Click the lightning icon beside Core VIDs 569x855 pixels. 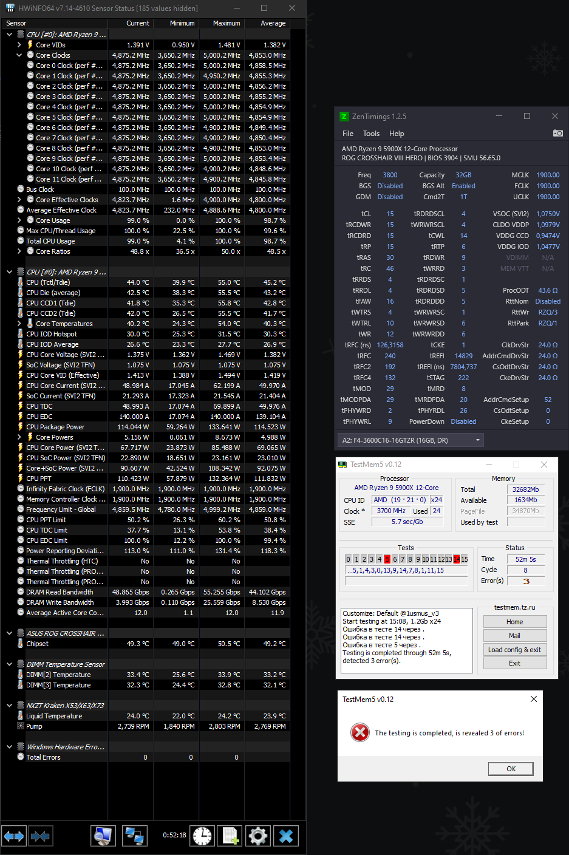(x=30, y=44)
